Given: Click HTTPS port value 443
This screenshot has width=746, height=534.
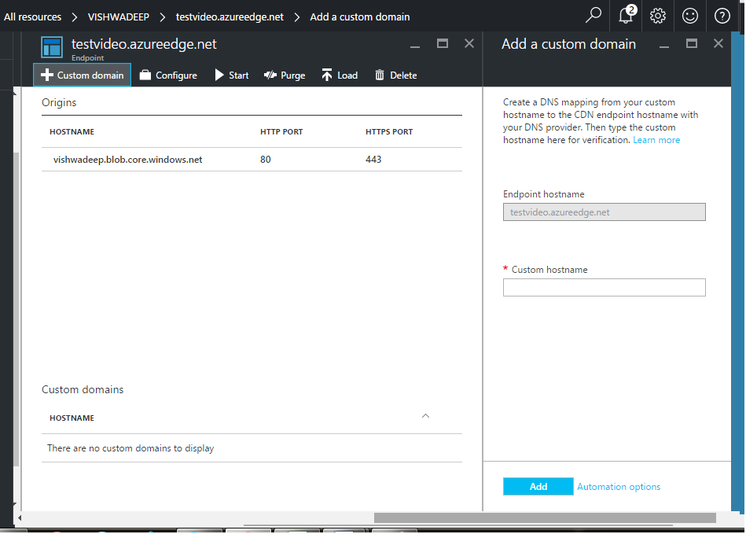Looking at the screenshot, I should [x=373, y=160].
